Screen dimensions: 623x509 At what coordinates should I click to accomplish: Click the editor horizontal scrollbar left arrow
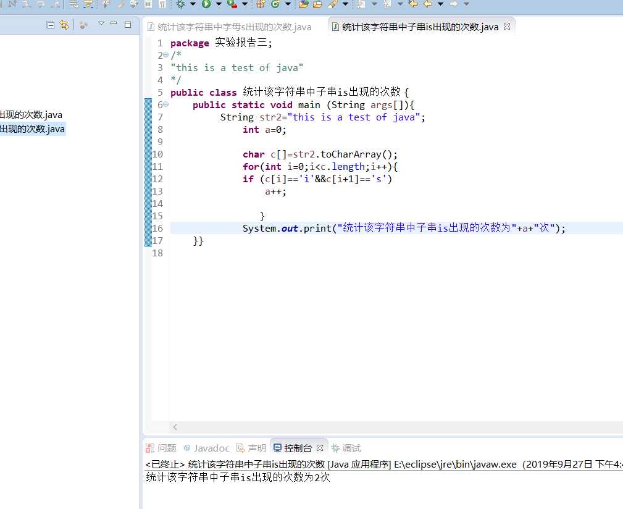[x=175, y=427]
